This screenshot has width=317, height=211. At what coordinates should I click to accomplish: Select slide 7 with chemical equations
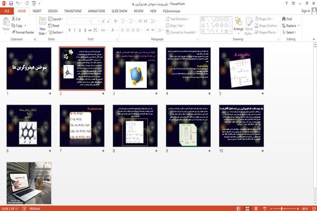coord(82,126)
